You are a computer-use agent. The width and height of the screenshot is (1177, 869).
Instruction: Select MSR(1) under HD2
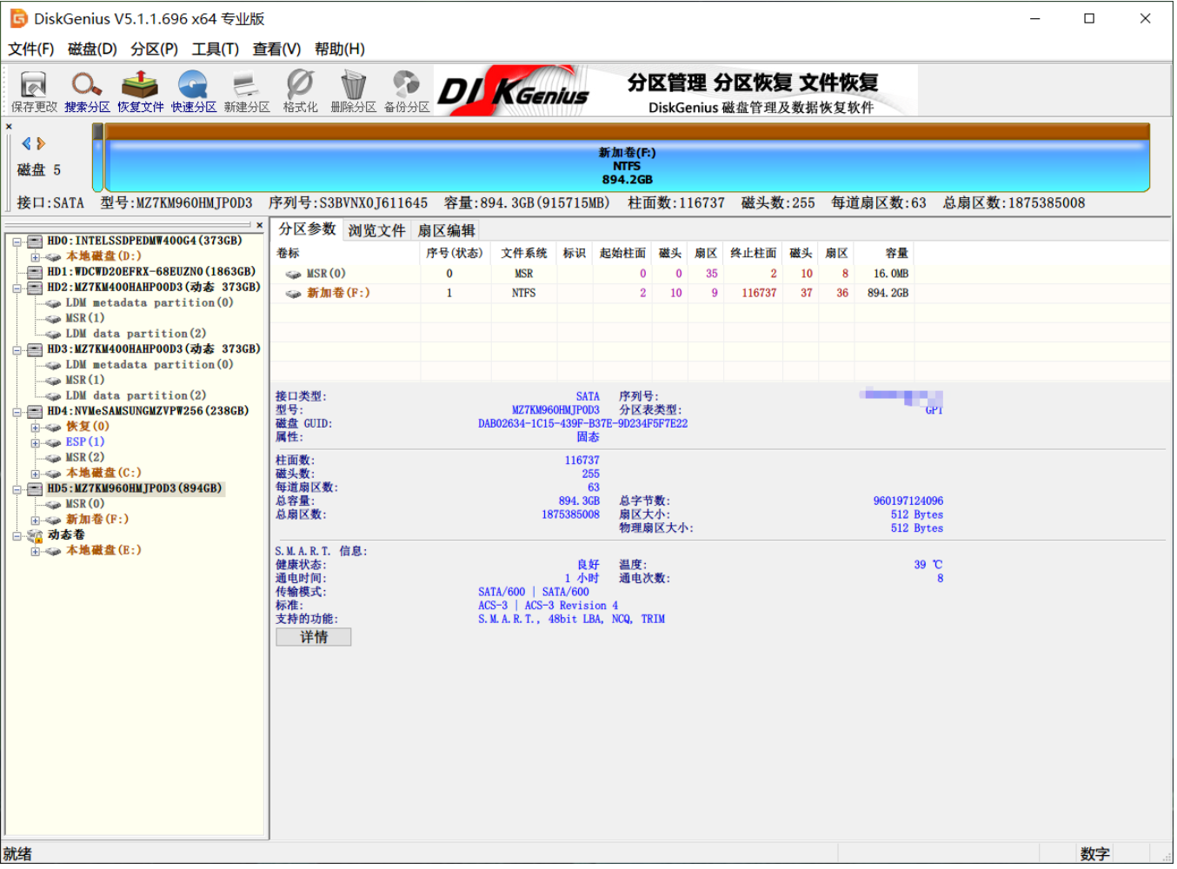point(84,319)
